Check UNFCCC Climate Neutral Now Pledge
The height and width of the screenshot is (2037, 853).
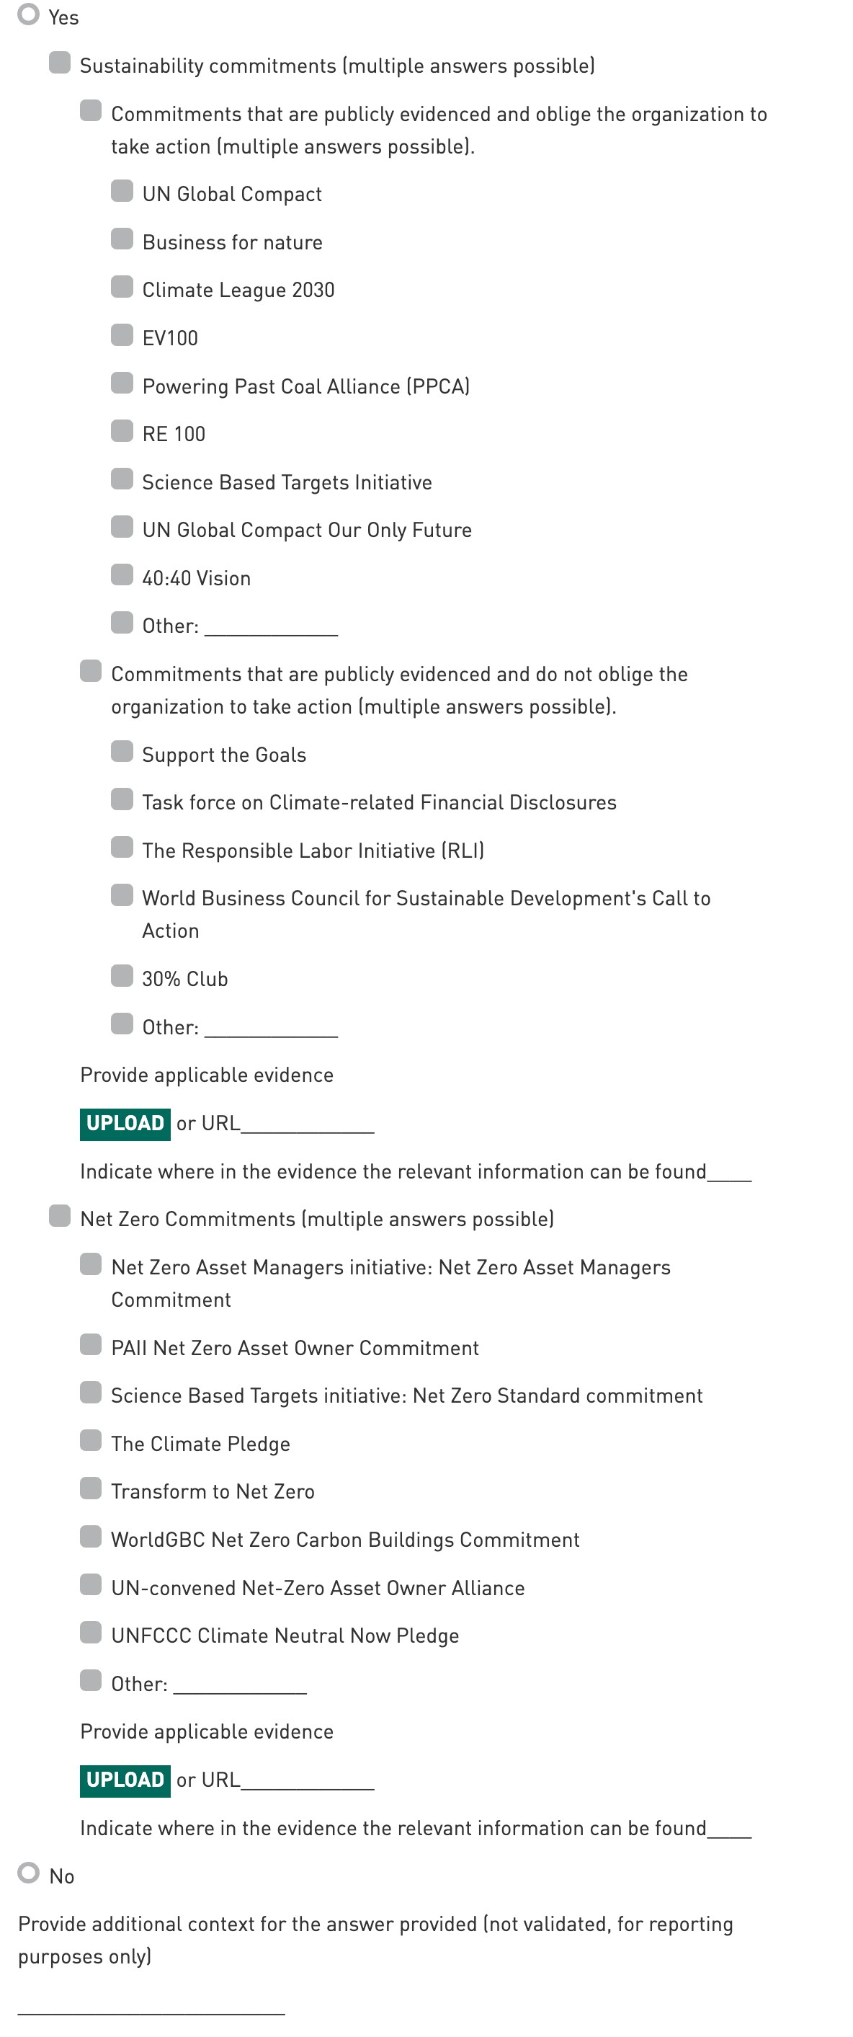click(91, 1632)
